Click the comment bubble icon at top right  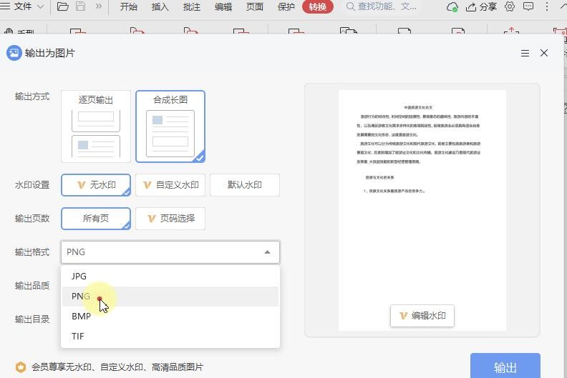click(x=528, y=7)
